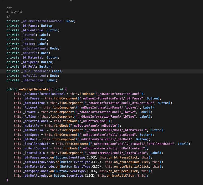
Task: Click the '*/' comment closing line
Action: [8, 17]
